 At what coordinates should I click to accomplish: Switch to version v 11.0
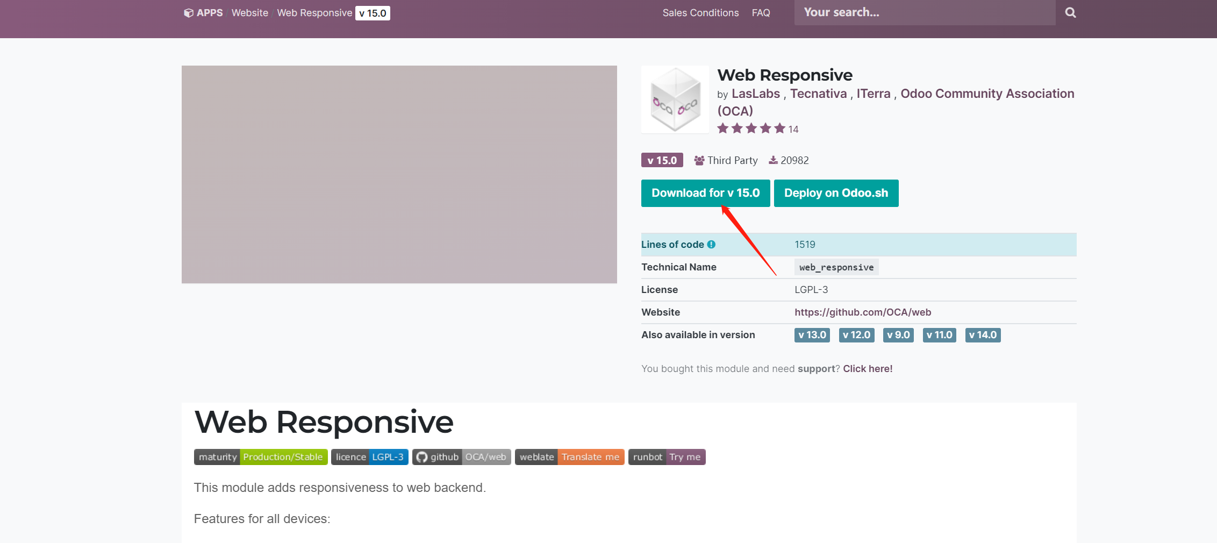[x=939, y=335]
